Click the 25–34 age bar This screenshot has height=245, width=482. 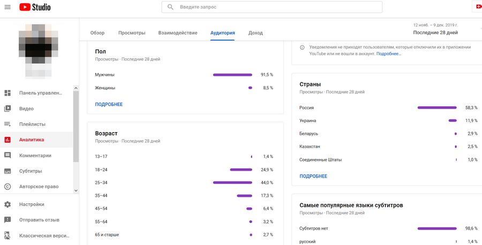232,182
